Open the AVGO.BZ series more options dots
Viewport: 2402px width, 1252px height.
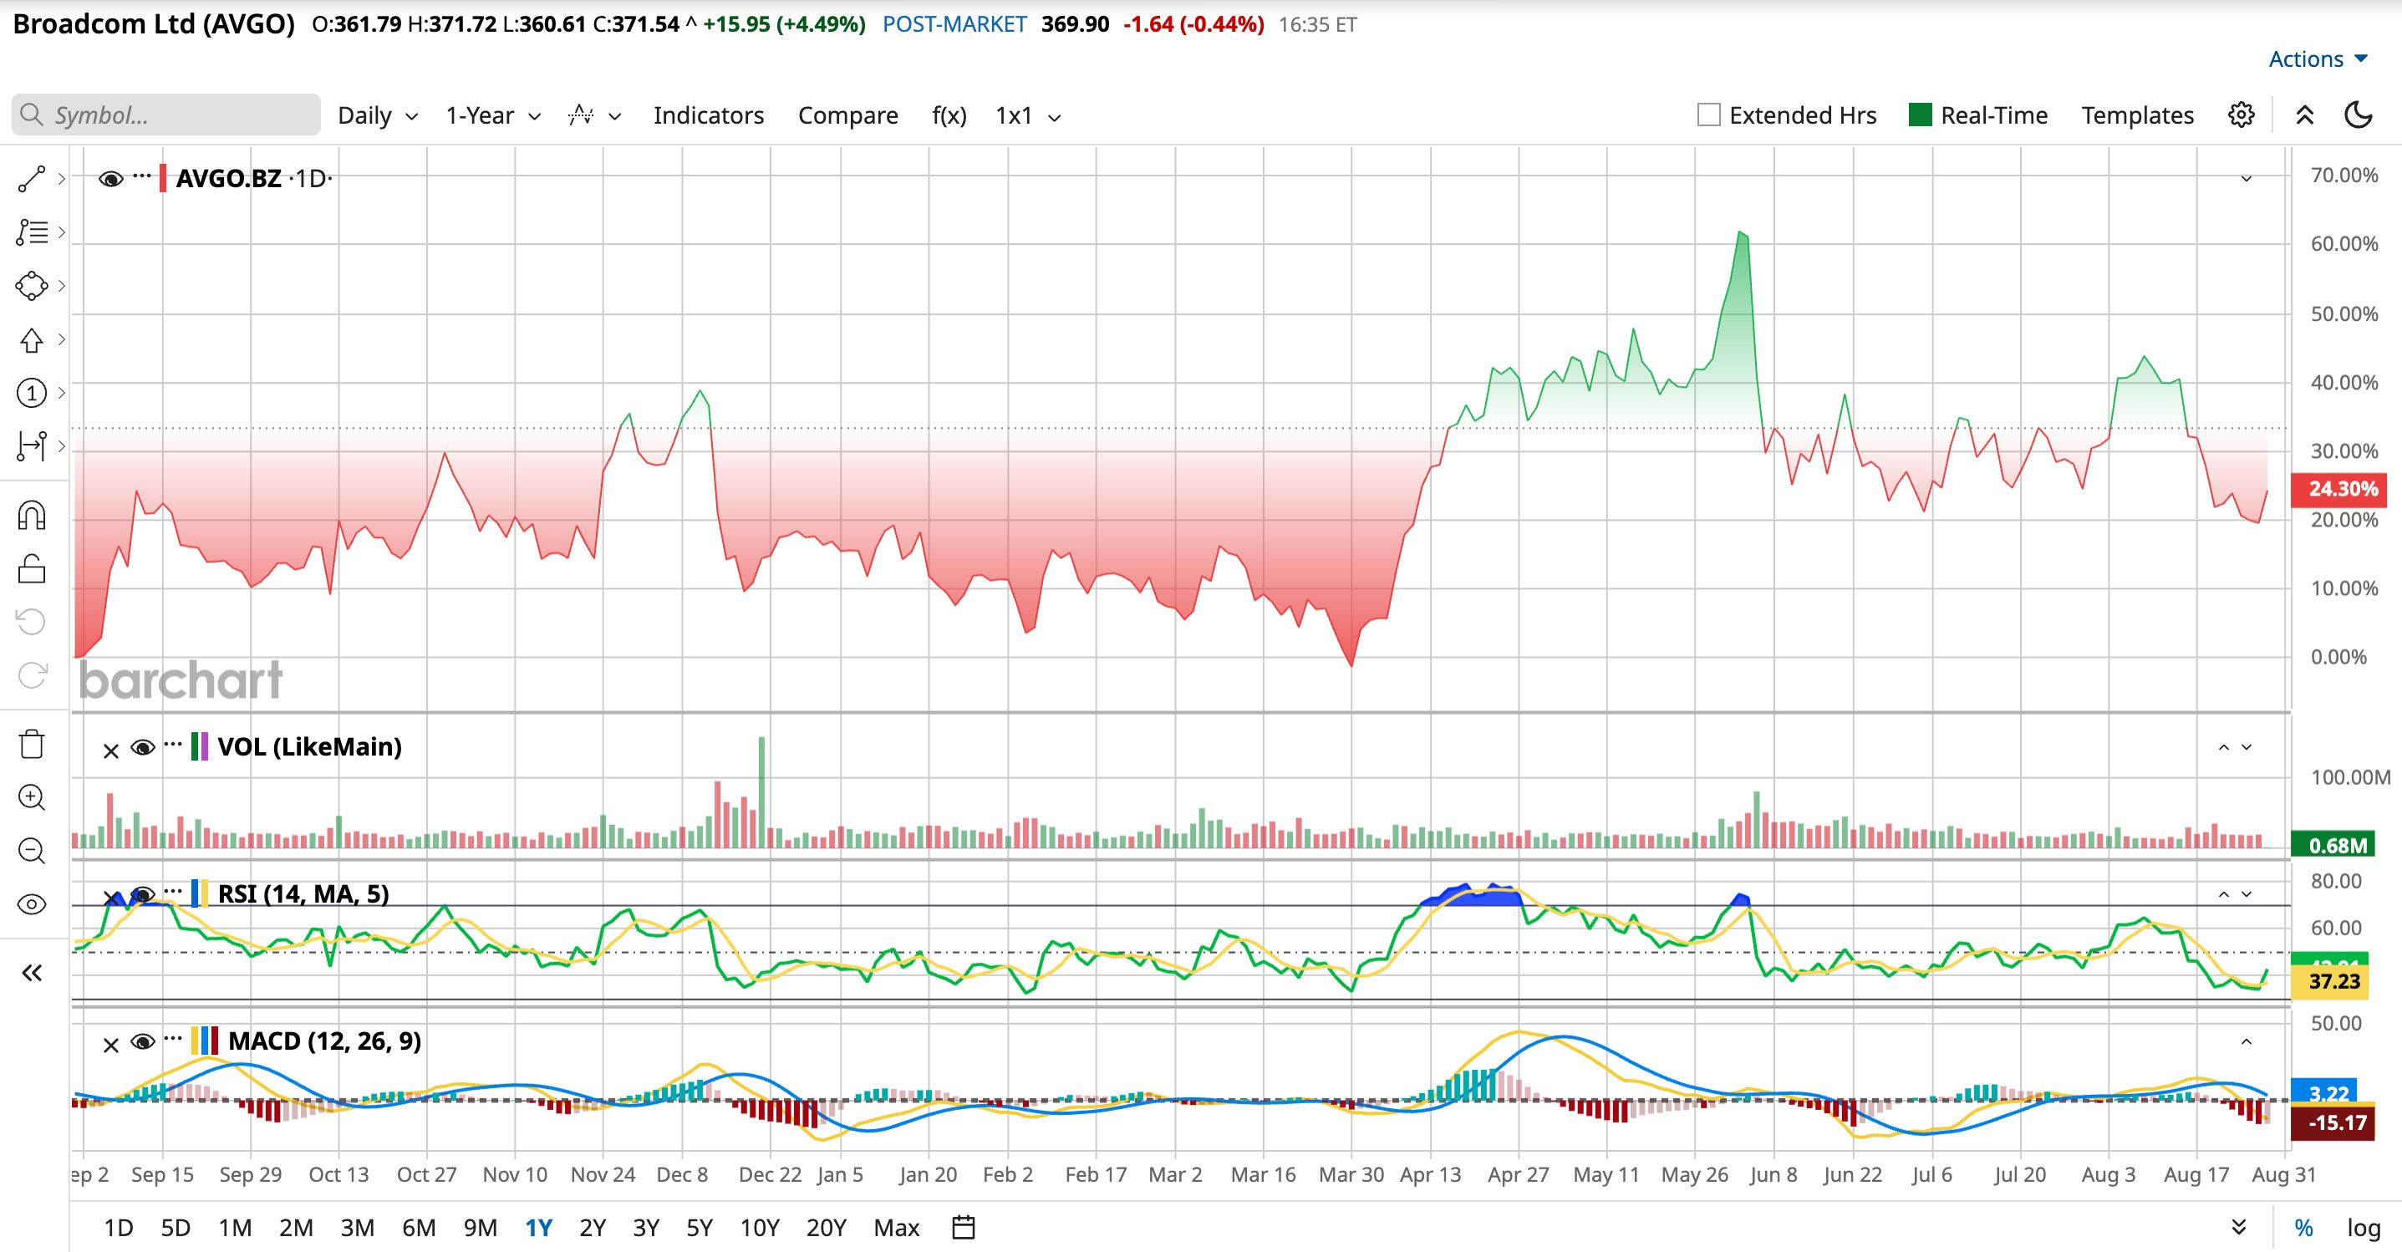tap(142, 175)
